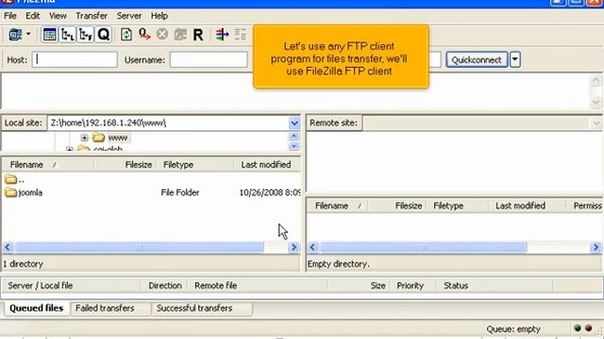604x339 pixels.
Task: Switch to the Successful transfers tab
Action: [x=202, y=308]
